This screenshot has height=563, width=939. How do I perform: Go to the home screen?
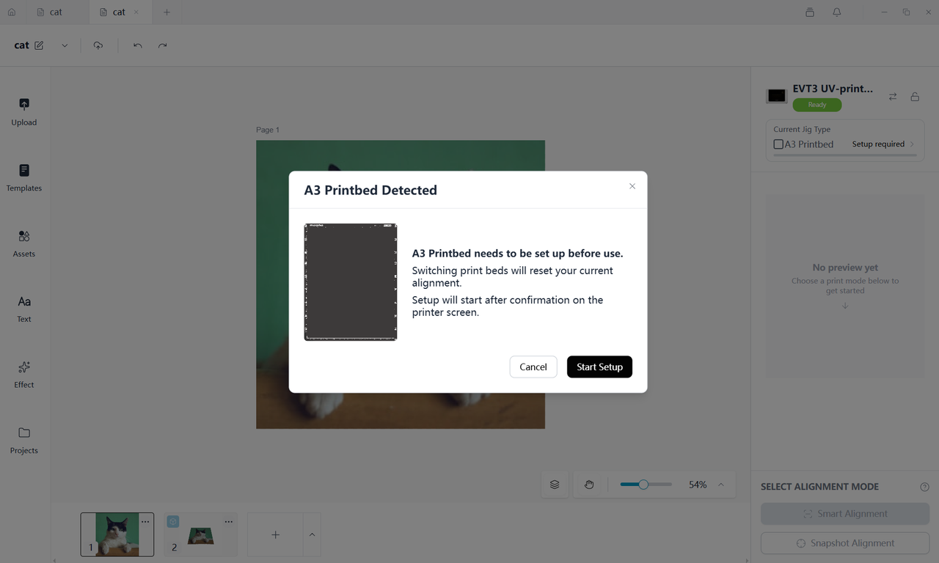(x=12, y=12)
